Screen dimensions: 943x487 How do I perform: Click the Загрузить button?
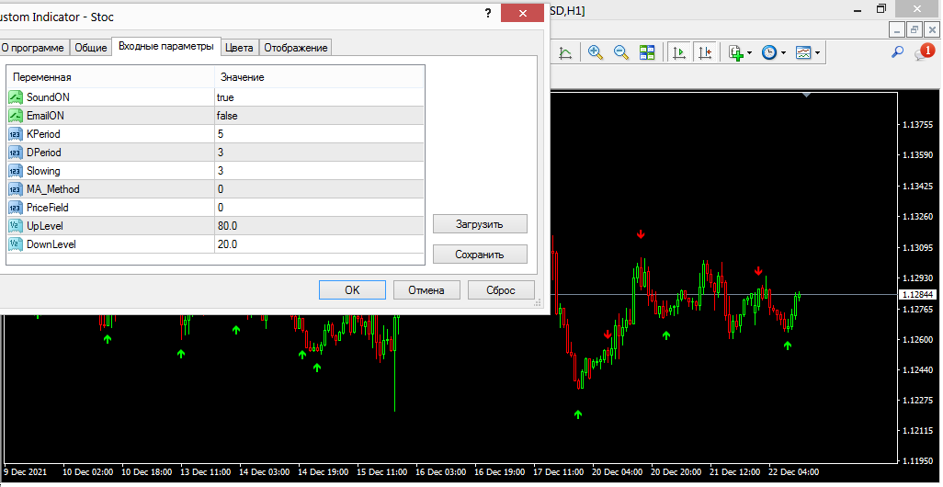tap(480, 224)
